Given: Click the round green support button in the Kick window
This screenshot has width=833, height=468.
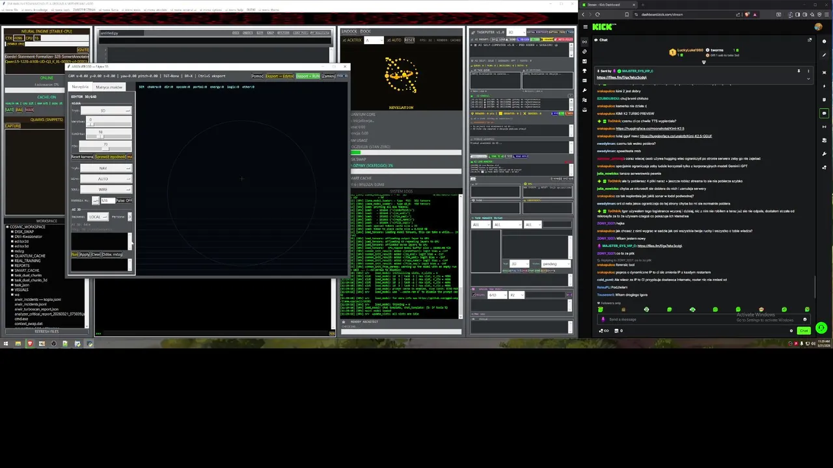Looking at the screenshot, I should [x=821, y=328].
